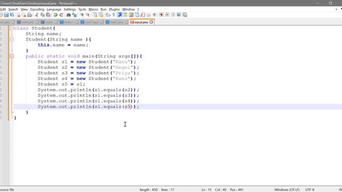Click the "length : 450" status entry

(x=149, y=190)
